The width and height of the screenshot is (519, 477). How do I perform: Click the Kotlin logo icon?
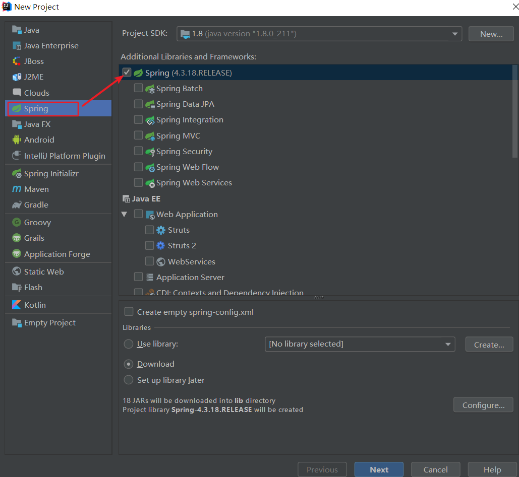pyautogui.click(x=17, y=305)
